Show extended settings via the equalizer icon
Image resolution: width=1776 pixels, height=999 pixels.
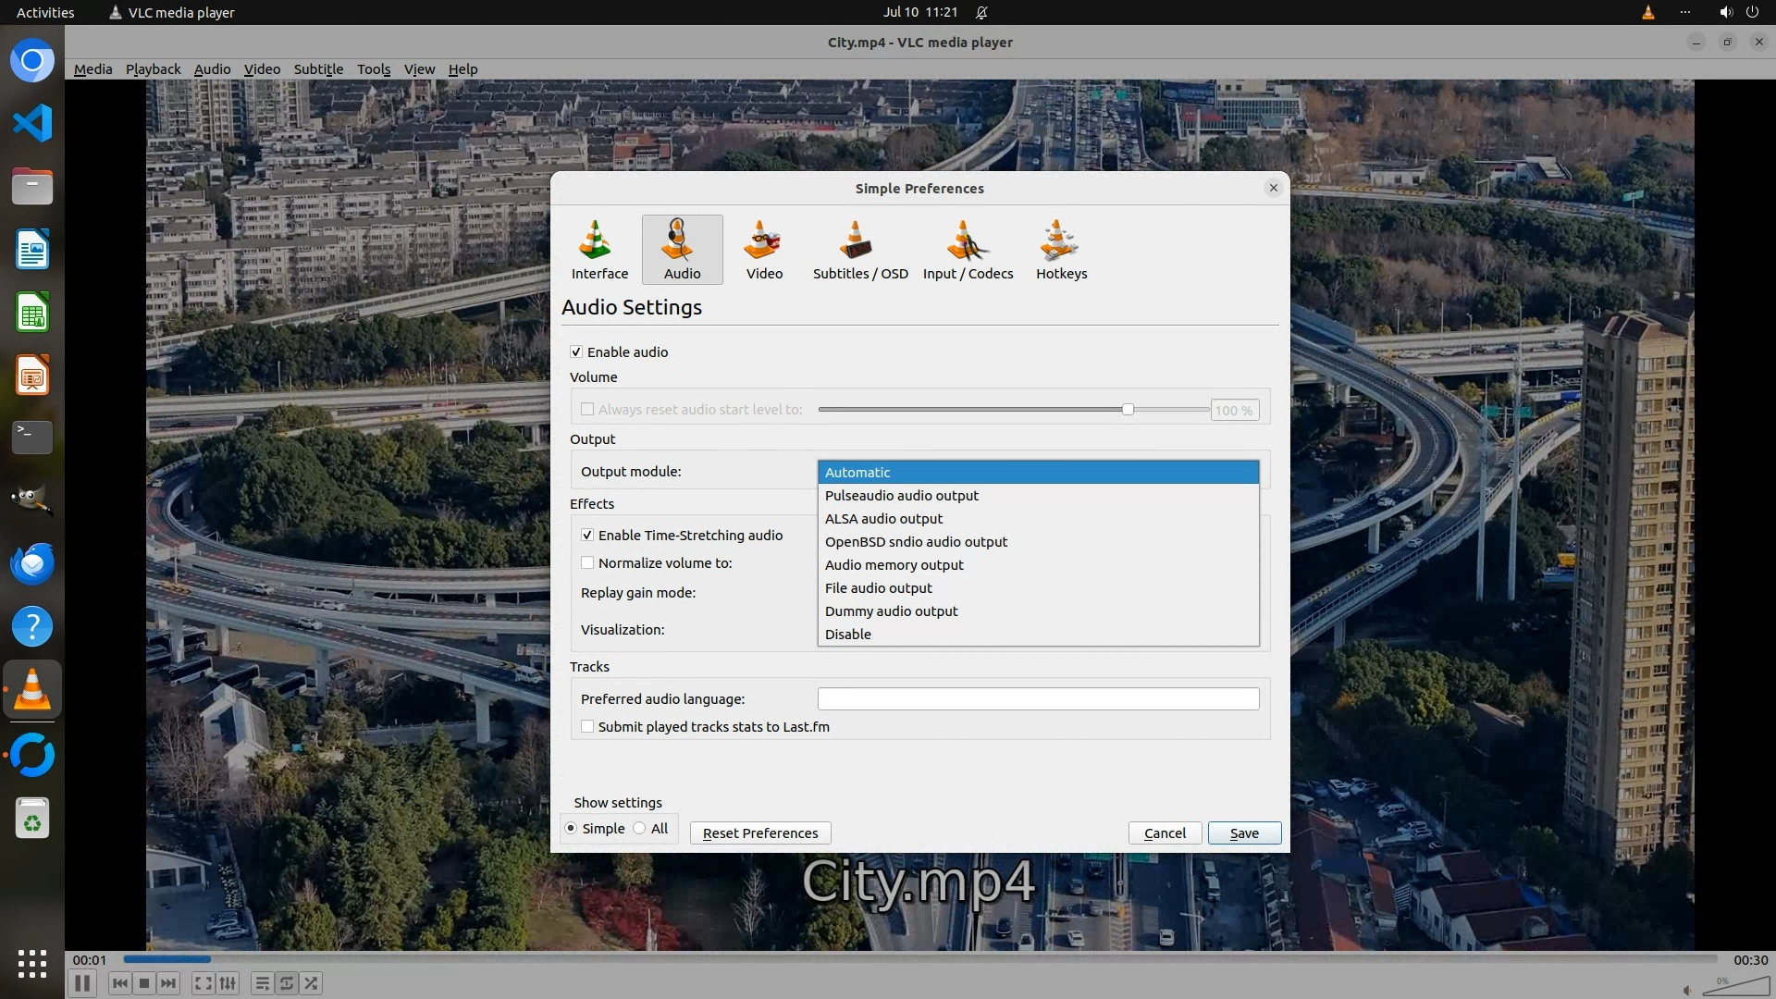click(x=228, y=983)
